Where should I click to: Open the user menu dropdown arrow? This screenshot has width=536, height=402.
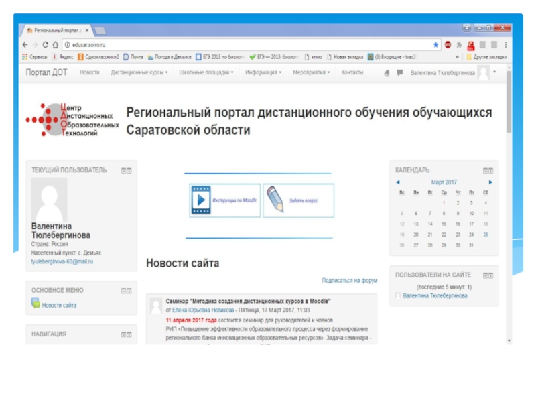click(494, 72)
